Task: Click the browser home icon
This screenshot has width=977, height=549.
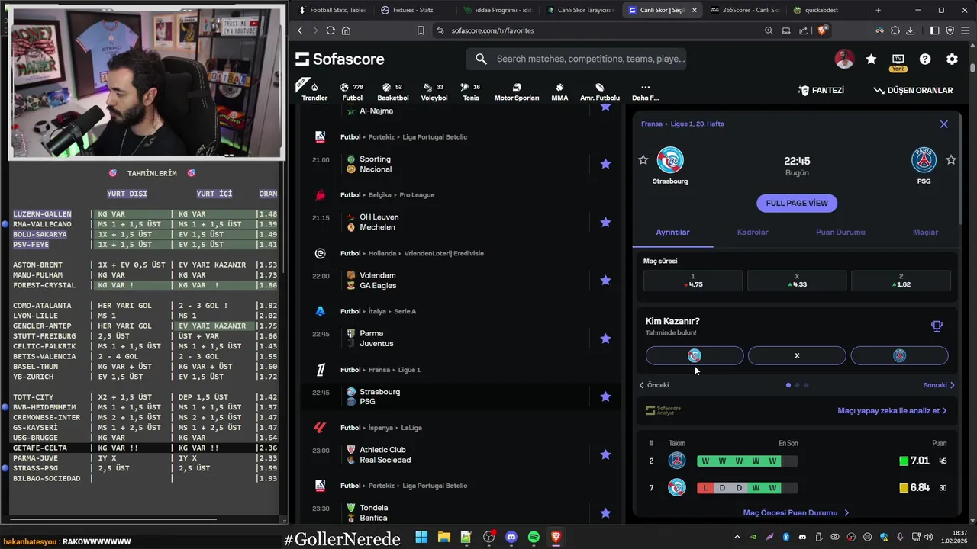Action: 346,30
